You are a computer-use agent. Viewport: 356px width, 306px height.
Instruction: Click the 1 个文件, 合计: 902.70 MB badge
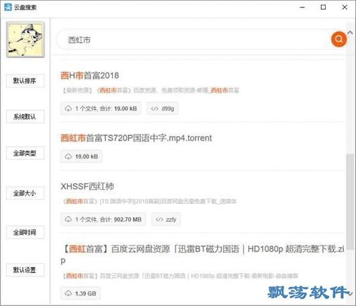(103, 219)
